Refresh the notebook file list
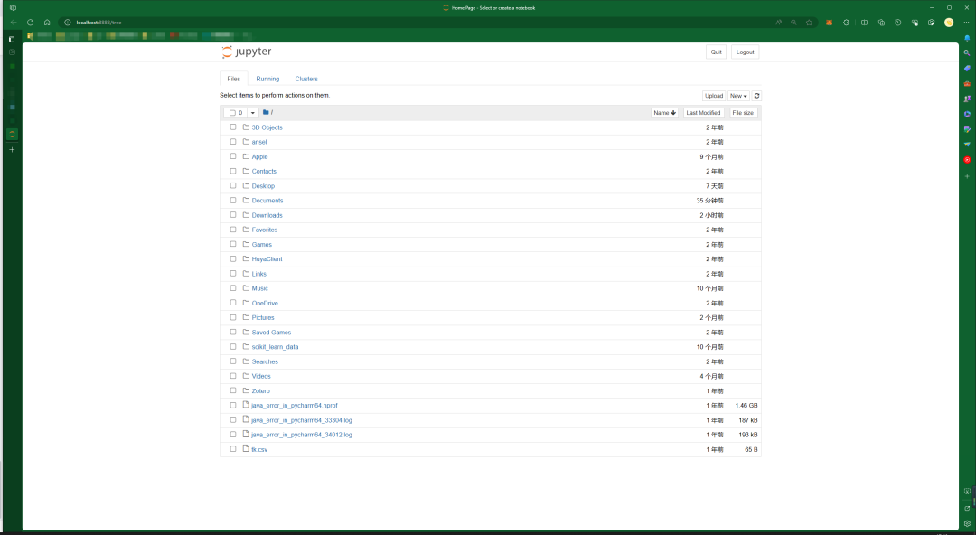976x535 pixels. (756, 96)
